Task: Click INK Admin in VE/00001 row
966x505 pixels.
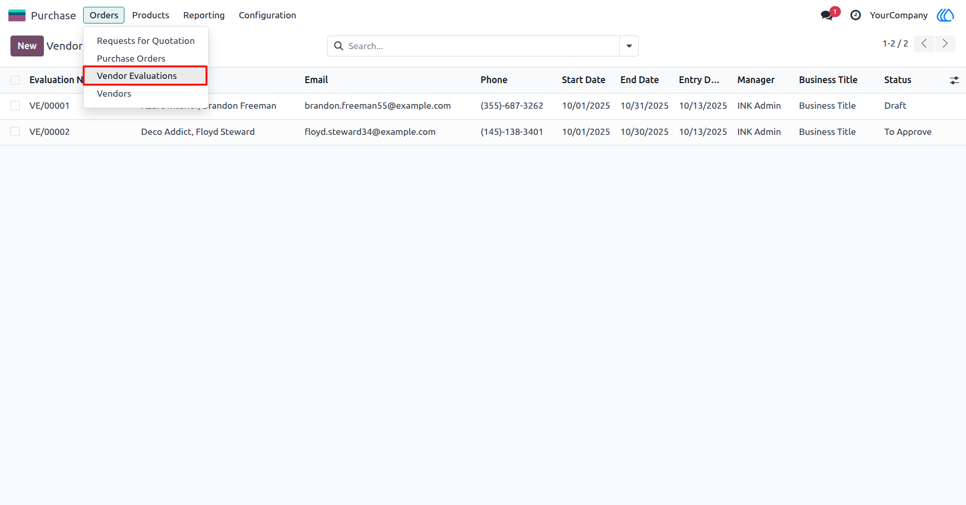Action: (759, 106)
